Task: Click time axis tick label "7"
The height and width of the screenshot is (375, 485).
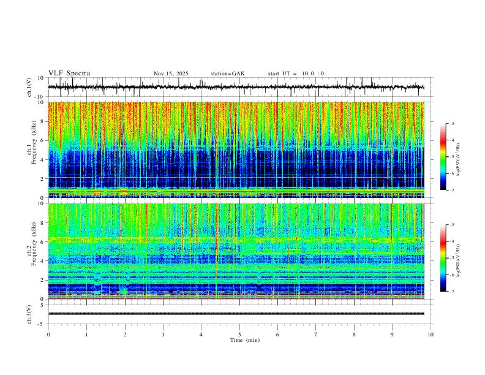Action: point(316,335)
